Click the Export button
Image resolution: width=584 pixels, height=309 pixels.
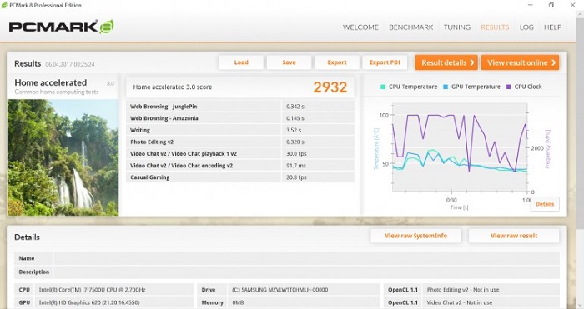point(337,62)
